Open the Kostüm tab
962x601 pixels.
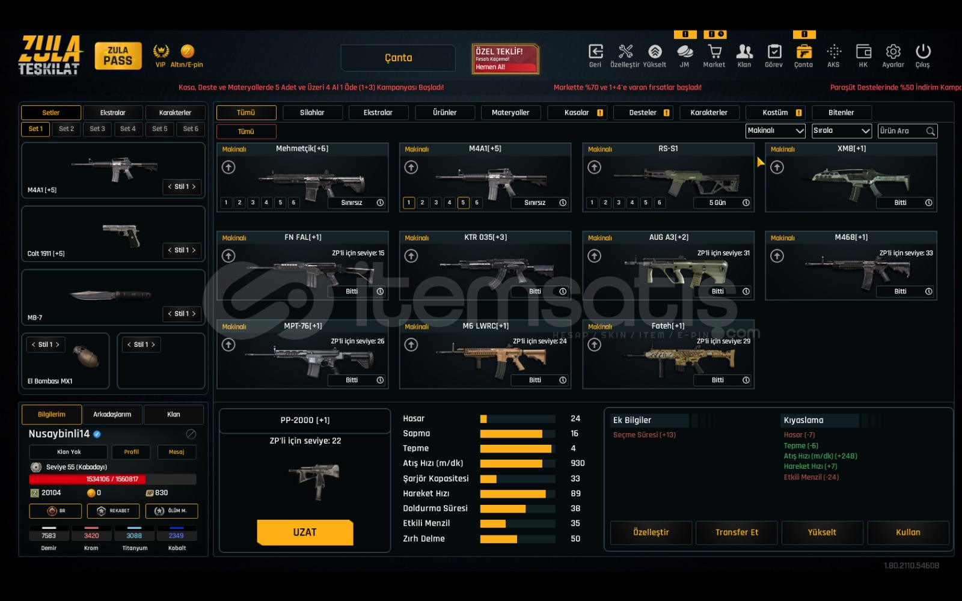coord(776,113)
